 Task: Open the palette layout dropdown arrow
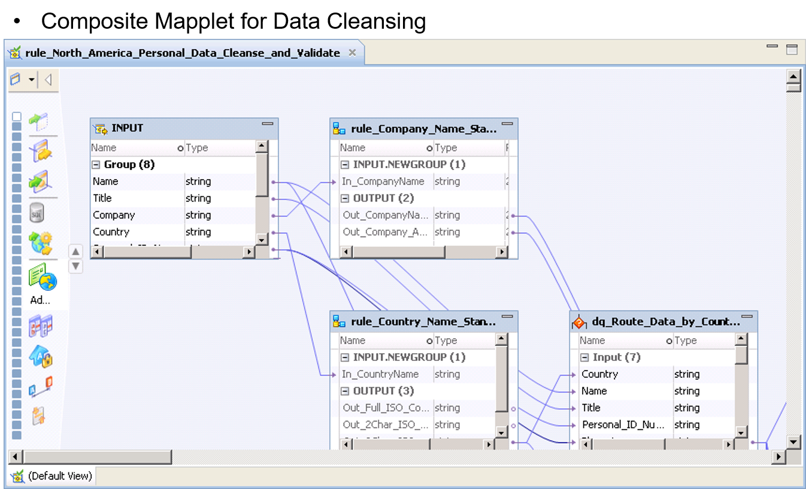coord(32,79)
